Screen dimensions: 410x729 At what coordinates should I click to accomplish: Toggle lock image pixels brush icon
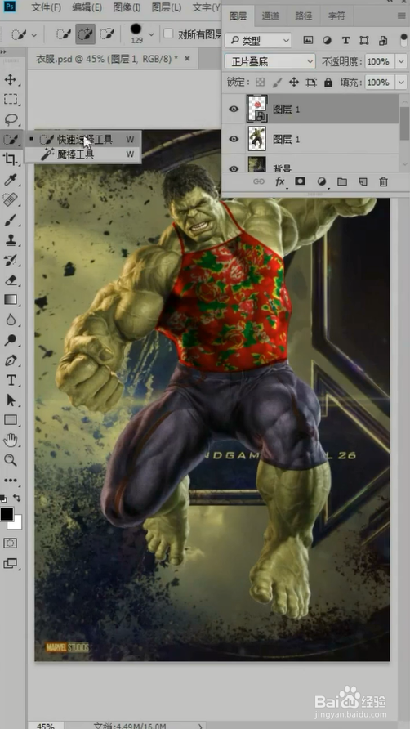coord(277,83)
